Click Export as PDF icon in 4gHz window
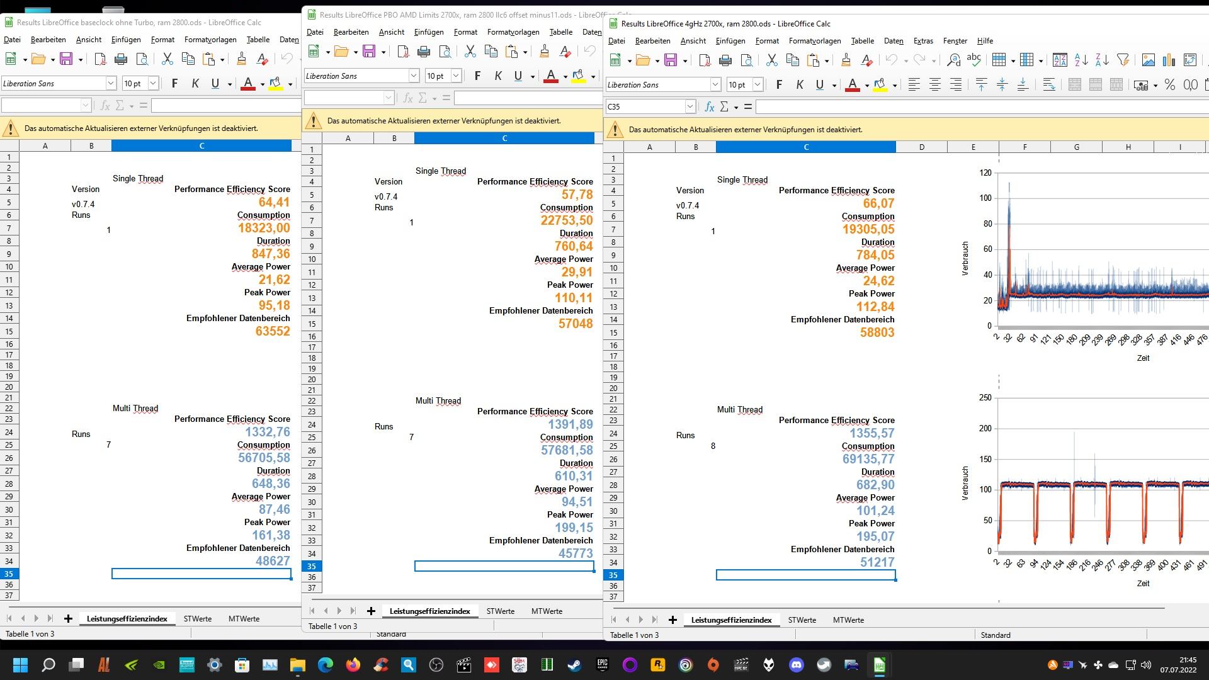The height and width of the screenshot is (680, 1209). coord(705,60)
